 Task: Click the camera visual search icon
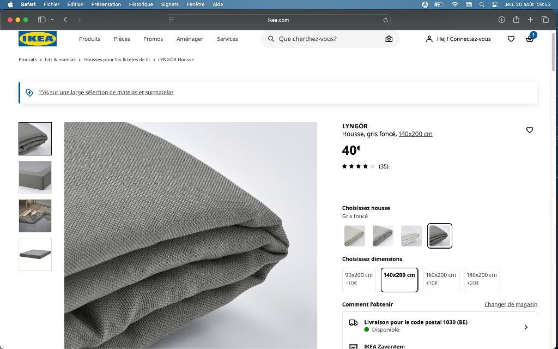point(389,39)
